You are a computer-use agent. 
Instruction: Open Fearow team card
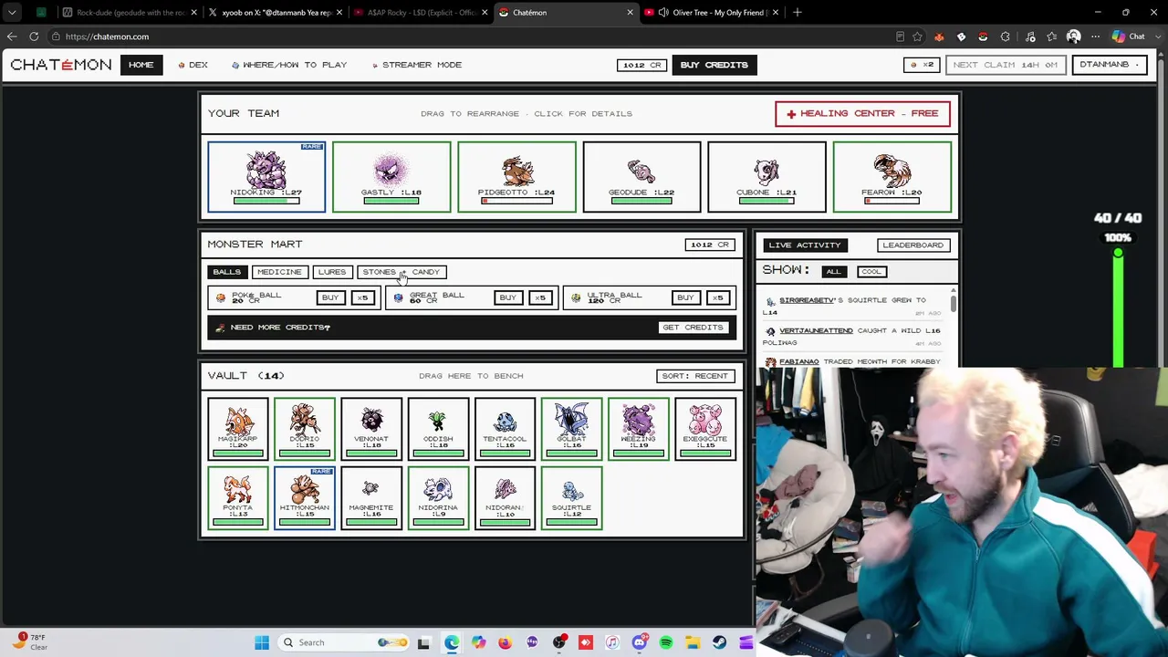892,177
